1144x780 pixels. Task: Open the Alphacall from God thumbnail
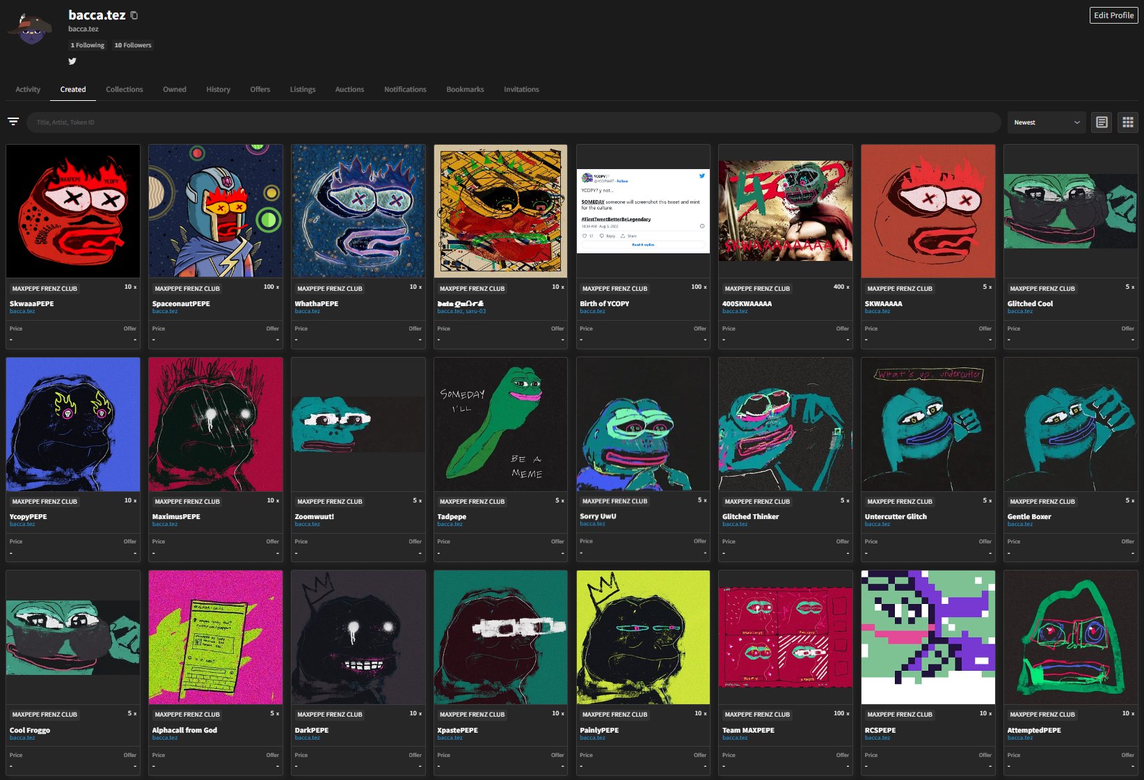[x=216, y=637]
